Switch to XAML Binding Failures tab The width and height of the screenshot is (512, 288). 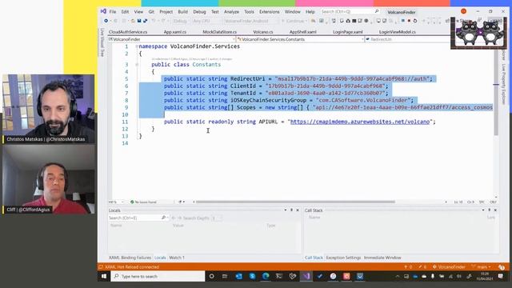130,258
